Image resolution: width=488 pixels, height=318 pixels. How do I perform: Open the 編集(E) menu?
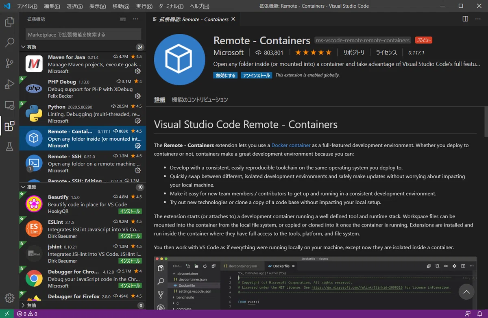pos(52,6)
